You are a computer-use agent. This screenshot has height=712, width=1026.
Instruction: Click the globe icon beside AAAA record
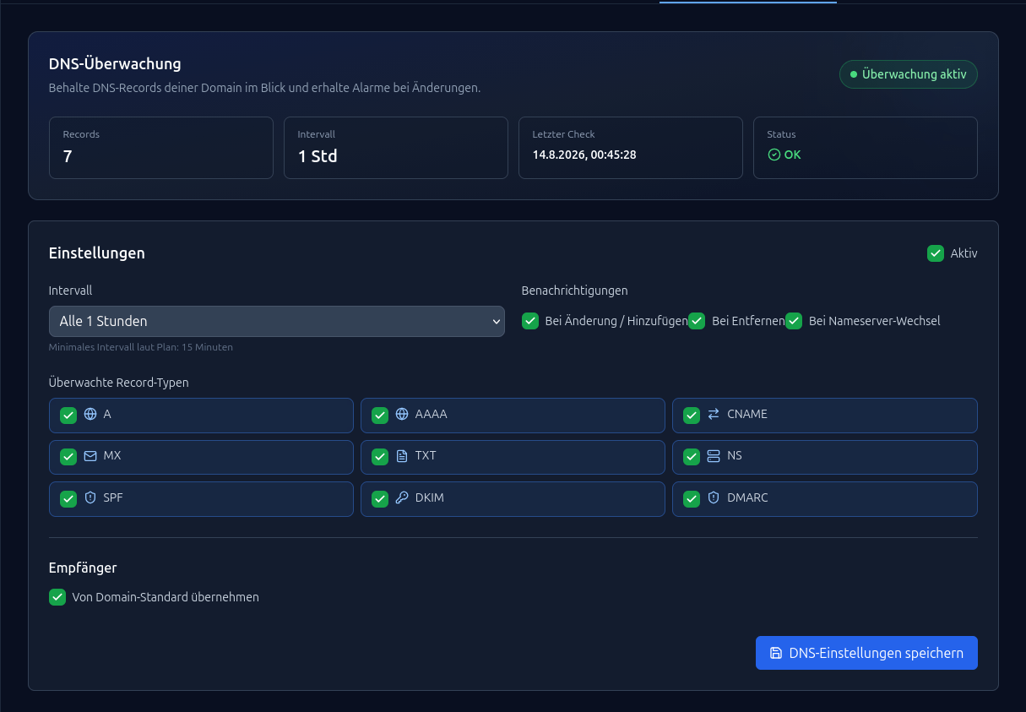coord(402,415)
